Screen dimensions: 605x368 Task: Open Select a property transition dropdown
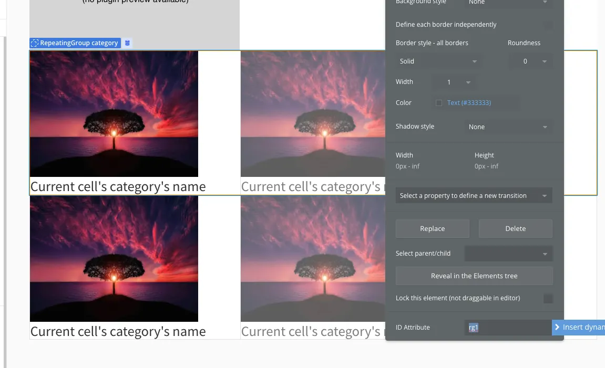point(474,195)
